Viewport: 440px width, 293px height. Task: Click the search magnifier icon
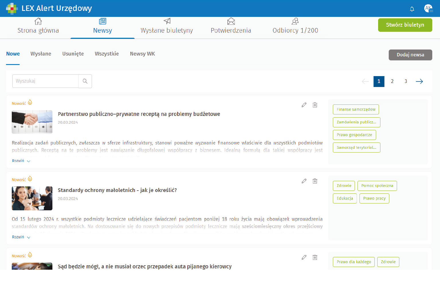(x=85, y=81)
